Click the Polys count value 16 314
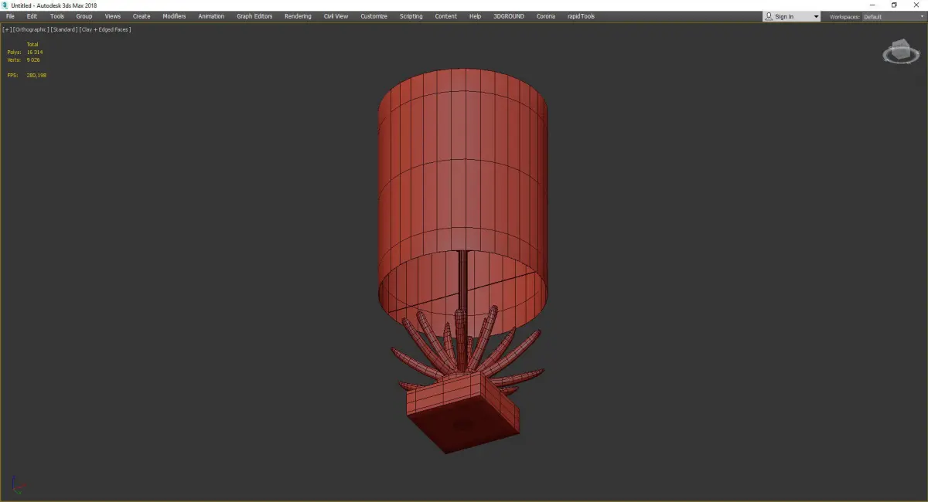928x502 pixels. (x=35, y=52)
